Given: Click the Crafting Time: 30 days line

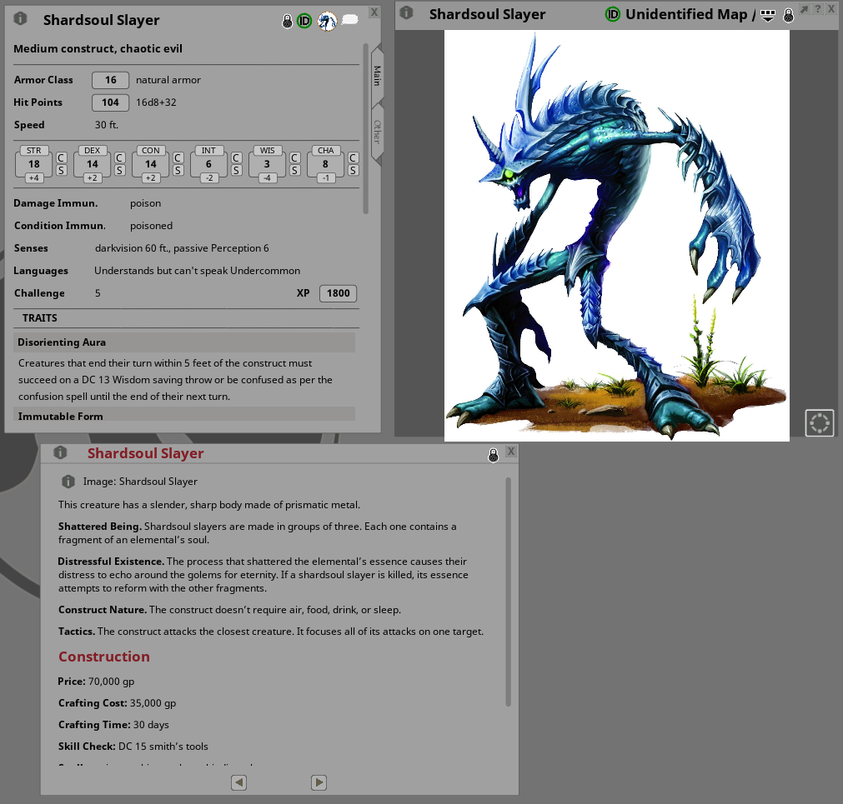Looking at the screenshot, I should [x=113, y=725].
